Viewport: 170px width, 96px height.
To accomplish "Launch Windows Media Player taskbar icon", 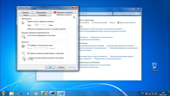I will click(36, 94).
